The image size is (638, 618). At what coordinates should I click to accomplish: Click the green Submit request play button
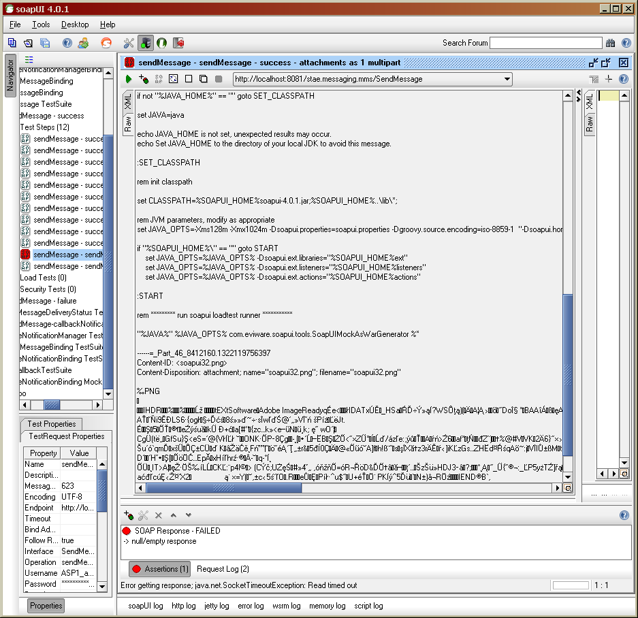129,80
